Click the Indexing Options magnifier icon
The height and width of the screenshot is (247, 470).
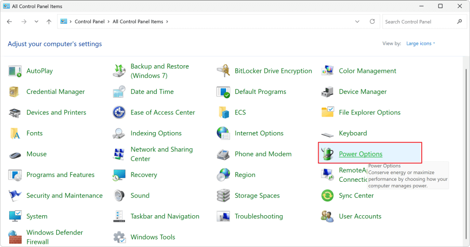[x=119, y=133]
